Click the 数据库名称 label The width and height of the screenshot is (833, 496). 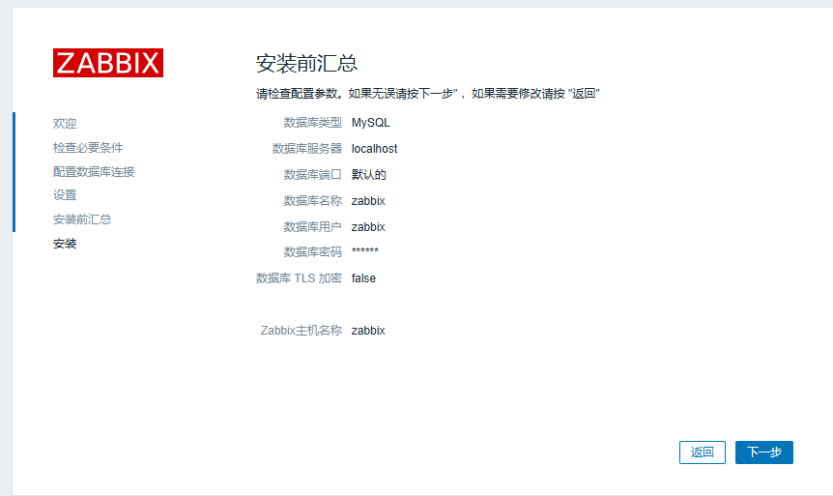tap(313, 201)
